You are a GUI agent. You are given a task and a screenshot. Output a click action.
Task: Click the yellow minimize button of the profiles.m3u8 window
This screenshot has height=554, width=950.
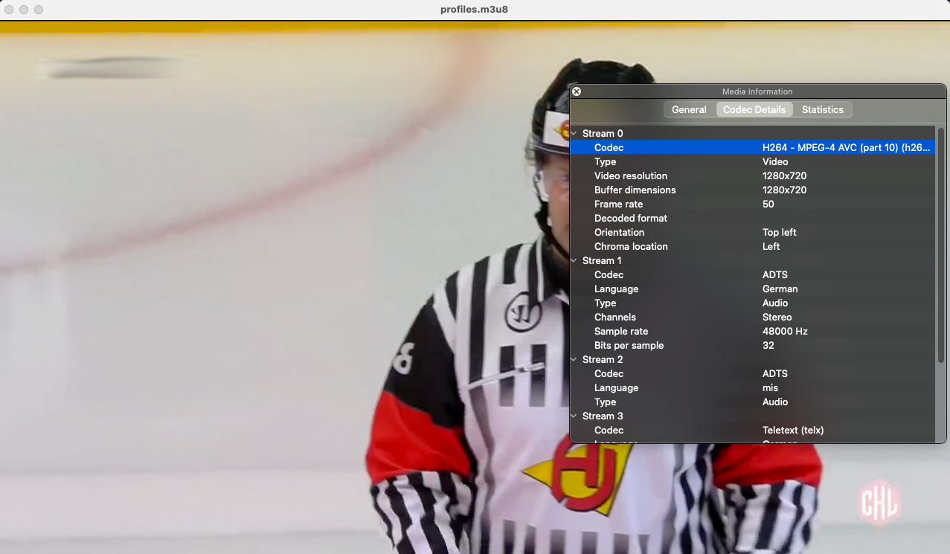click(24, 10)
